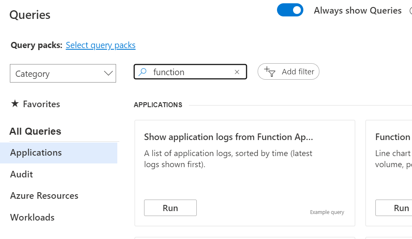
Task: Select the Azure Resources category
Action: coord(44,196)
